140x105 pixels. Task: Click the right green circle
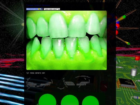[x=90, y=100]
